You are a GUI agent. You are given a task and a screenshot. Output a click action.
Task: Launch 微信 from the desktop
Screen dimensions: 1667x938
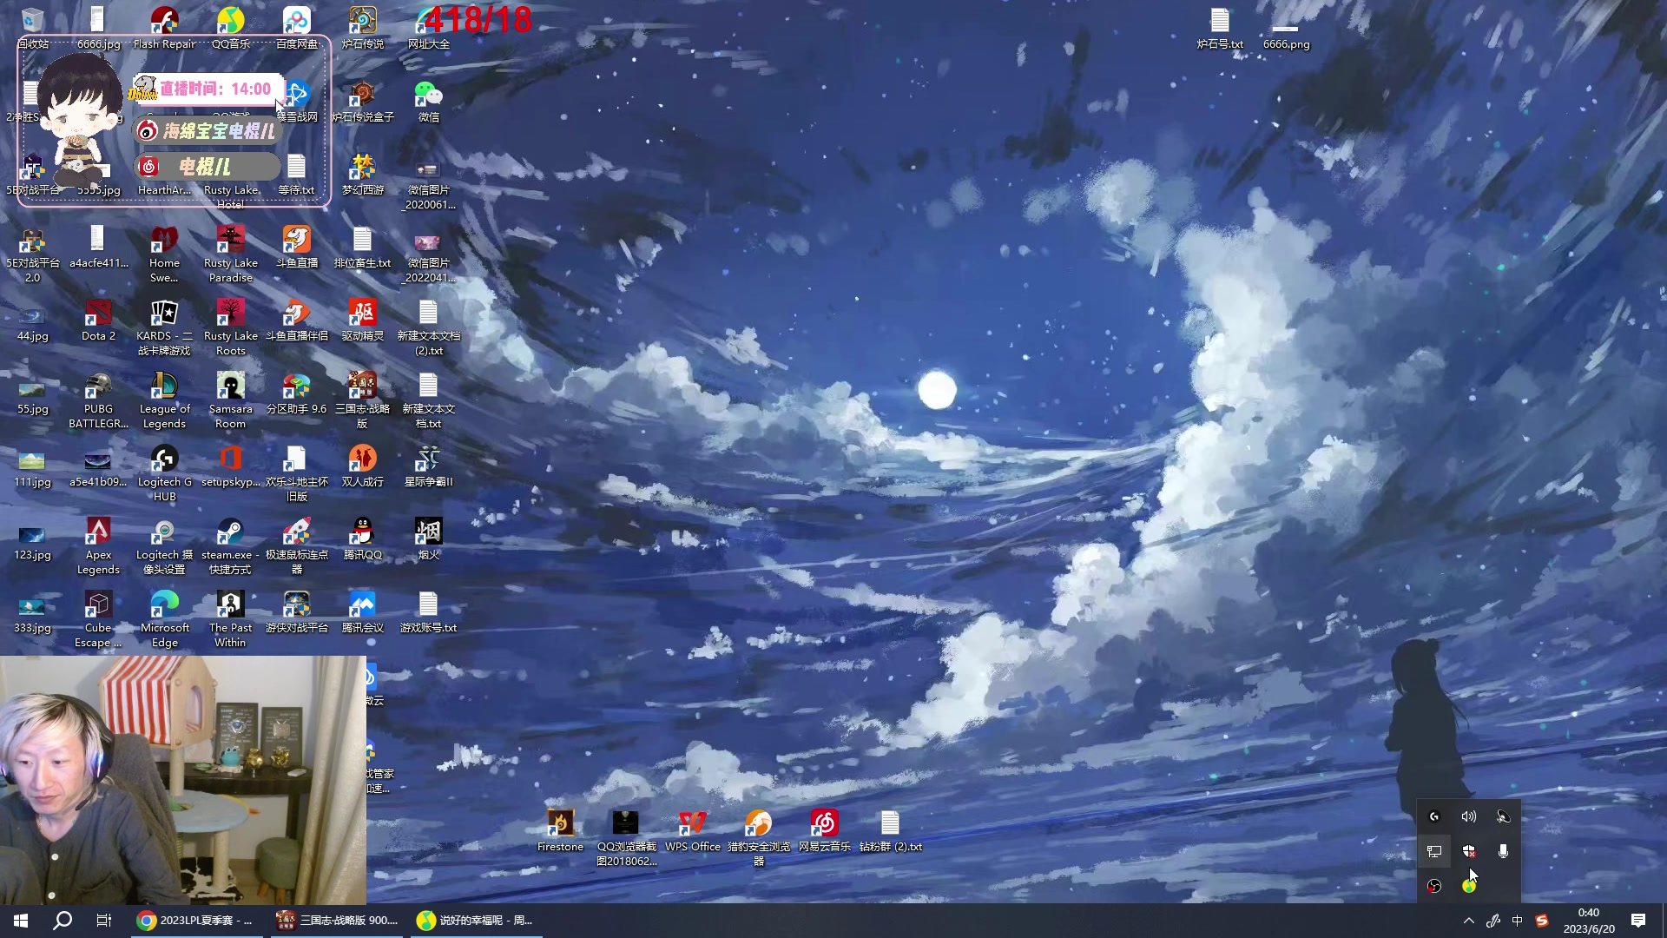pos(429,101)
